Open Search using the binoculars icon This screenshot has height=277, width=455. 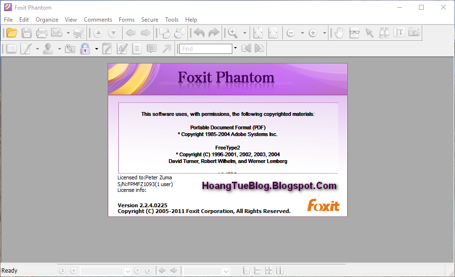384,33
